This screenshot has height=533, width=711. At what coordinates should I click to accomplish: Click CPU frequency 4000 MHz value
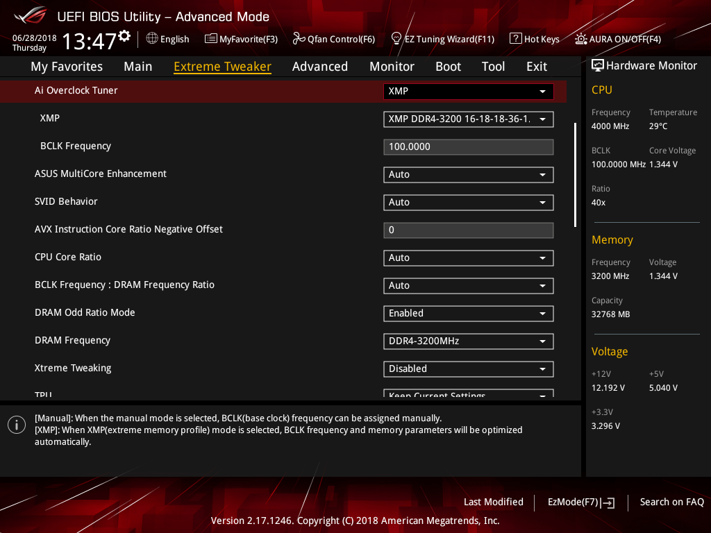click(x=610, y=126)
